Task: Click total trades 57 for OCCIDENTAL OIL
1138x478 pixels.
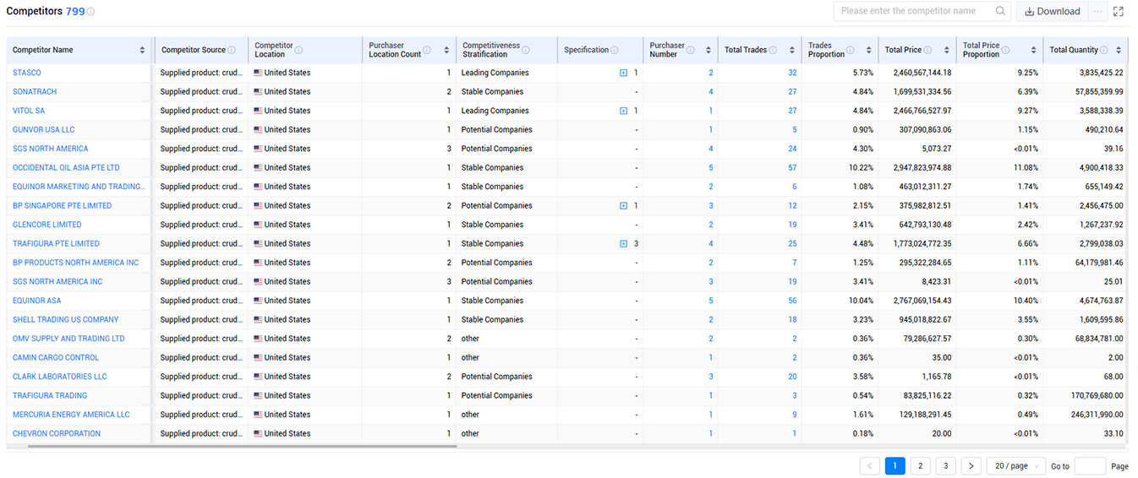Action: [x=792, y=168]
